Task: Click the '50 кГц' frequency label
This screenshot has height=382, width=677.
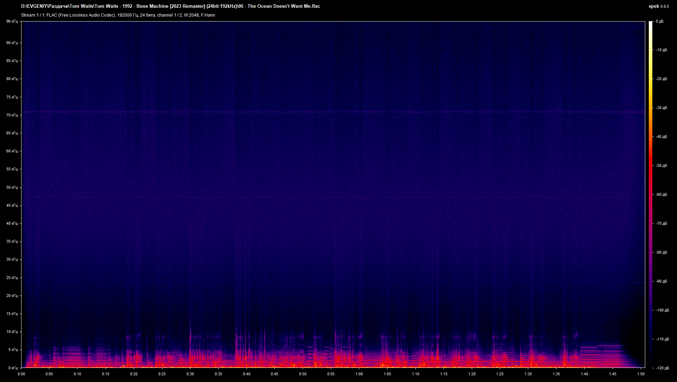Action: tap(12, 188)
